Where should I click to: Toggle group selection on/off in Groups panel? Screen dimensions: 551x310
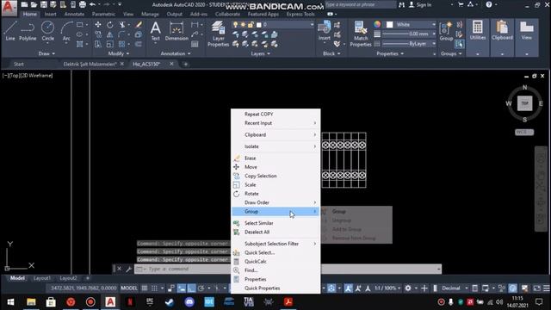459,44
